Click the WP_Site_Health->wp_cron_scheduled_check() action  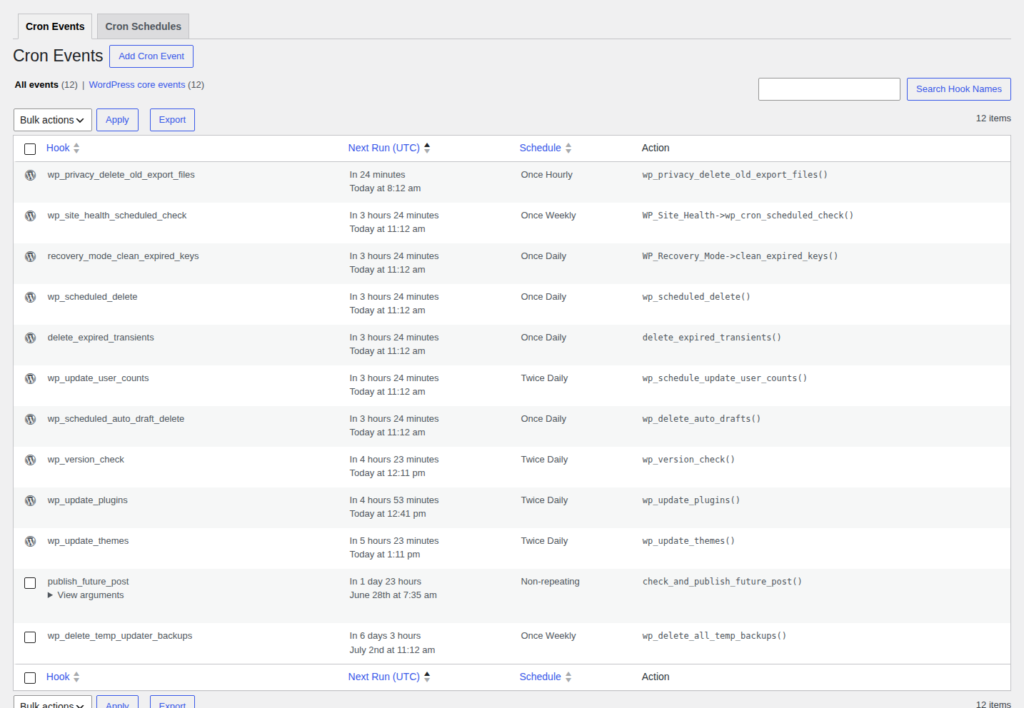tap(748, 216)
